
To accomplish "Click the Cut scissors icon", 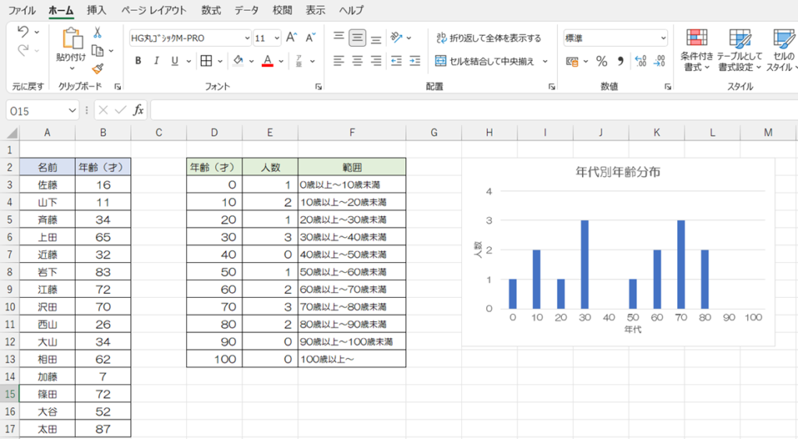I will pos(97,33).
